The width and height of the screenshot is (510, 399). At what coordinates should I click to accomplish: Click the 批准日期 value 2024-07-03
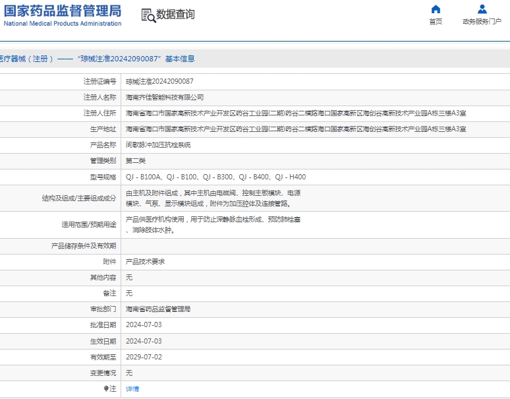[144, 324]
